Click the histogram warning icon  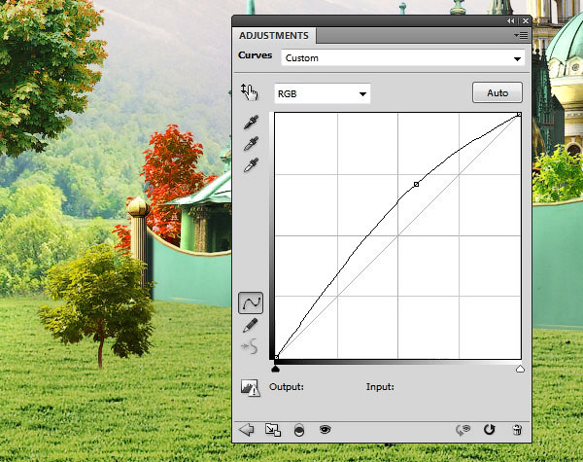pos(251,388)
